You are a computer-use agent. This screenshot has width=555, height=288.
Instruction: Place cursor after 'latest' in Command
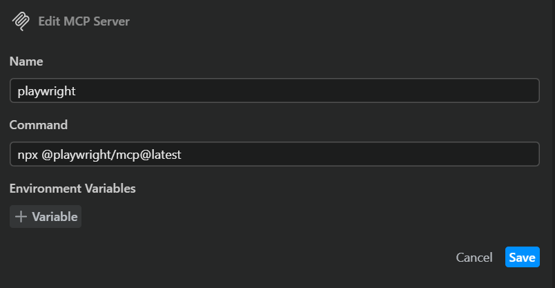[x=182, y=155]
